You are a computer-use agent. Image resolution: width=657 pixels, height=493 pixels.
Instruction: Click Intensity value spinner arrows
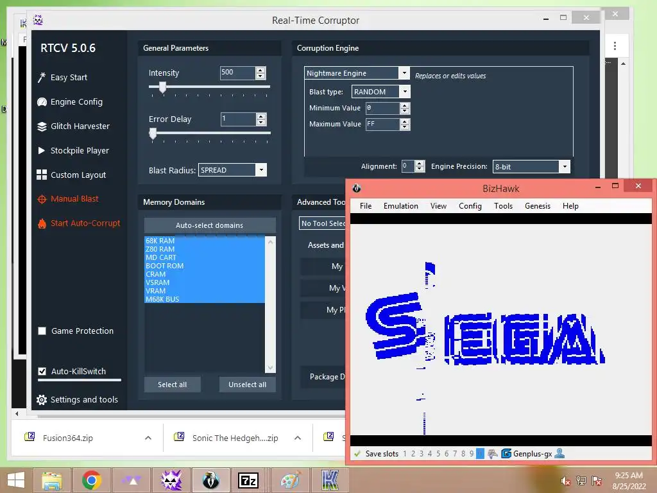click(x=260, y=73)
